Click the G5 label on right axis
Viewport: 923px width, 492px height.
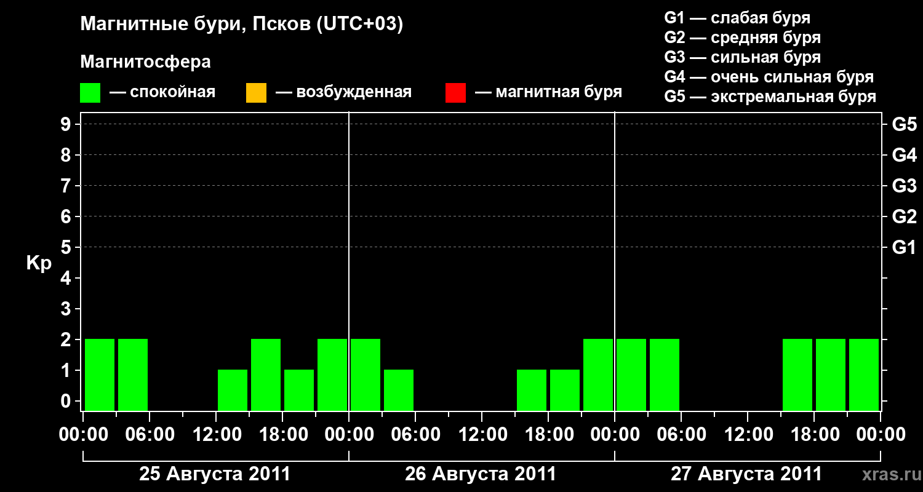tap(905, 124)
